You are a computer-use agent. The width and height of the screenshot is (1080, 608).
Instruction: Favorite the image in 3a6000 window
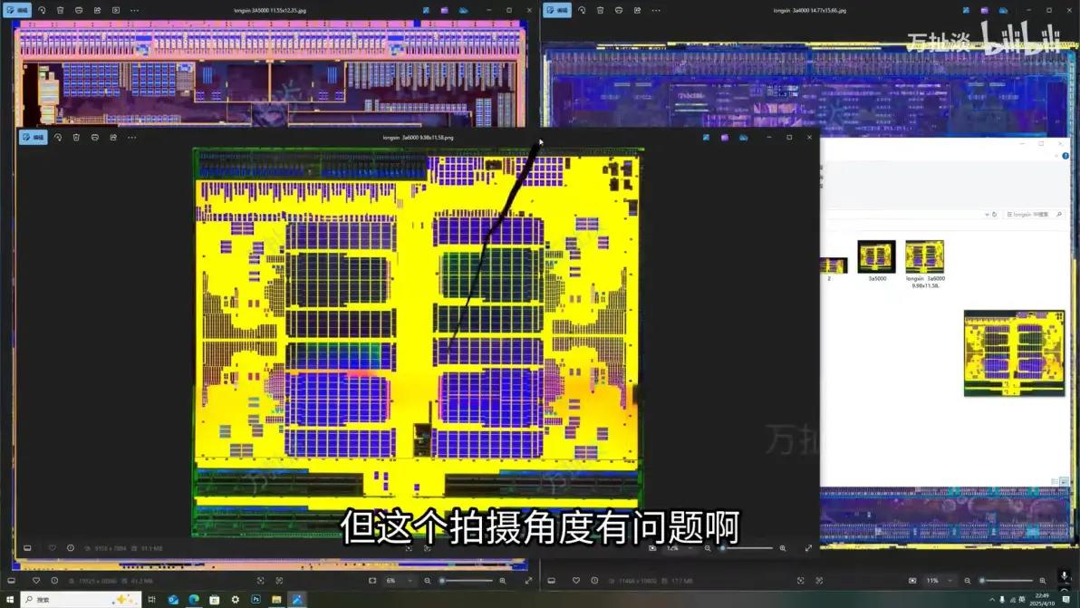tap(52, 548)
